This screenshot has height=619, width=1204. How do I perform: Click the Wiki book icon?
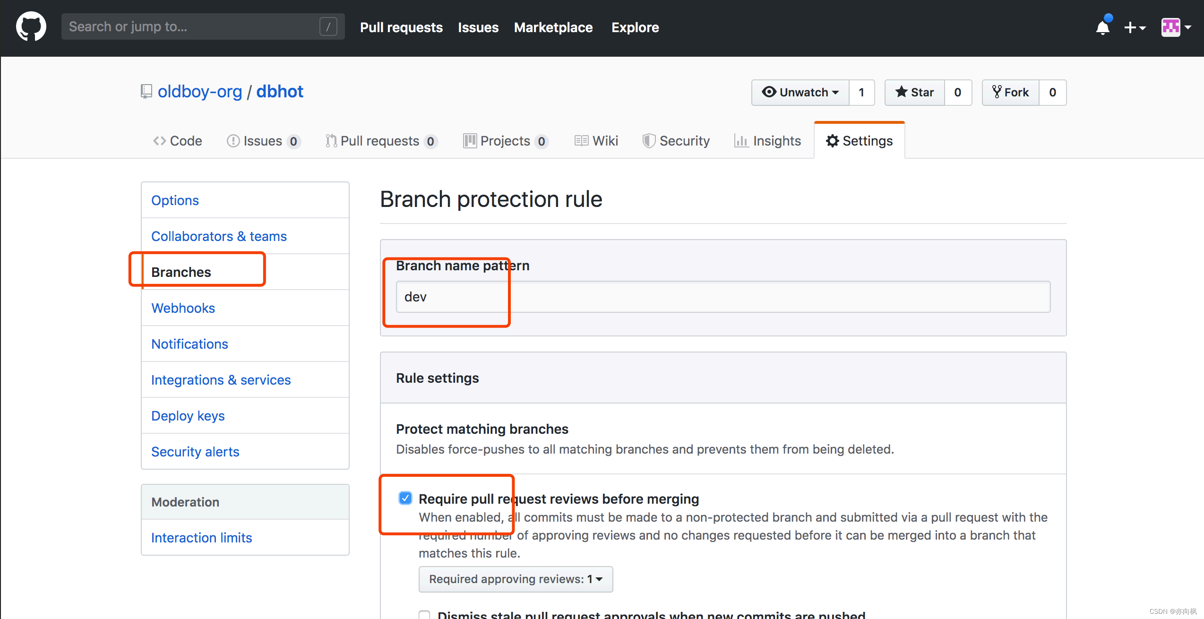(581, 141)
